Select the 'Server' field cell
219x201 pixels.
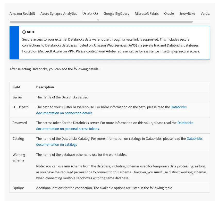pos(17,97)
